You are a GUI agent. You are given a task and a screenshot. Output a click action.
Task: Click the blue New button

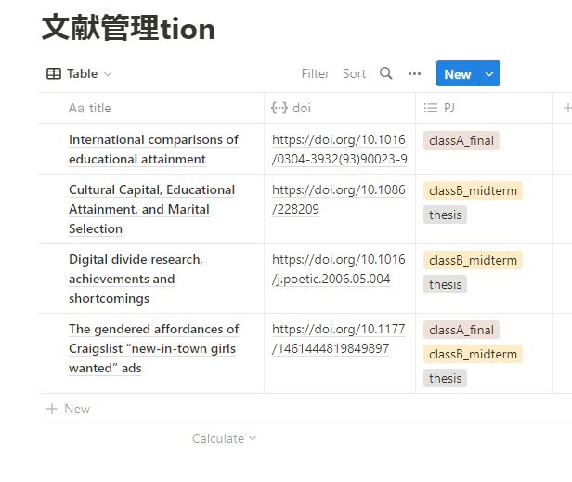coord(458,74)
